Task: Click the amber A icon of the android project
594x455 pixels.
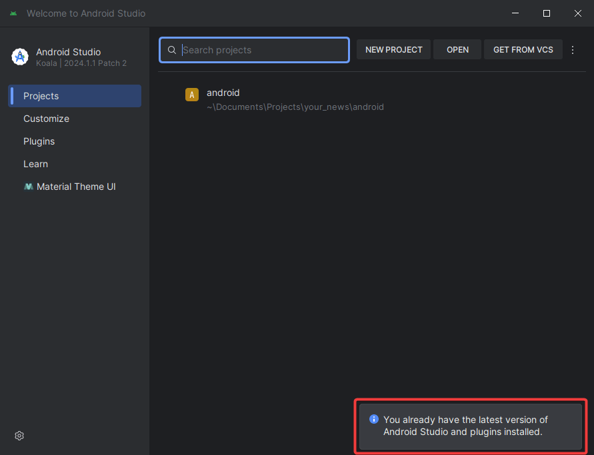Action: 192,95
